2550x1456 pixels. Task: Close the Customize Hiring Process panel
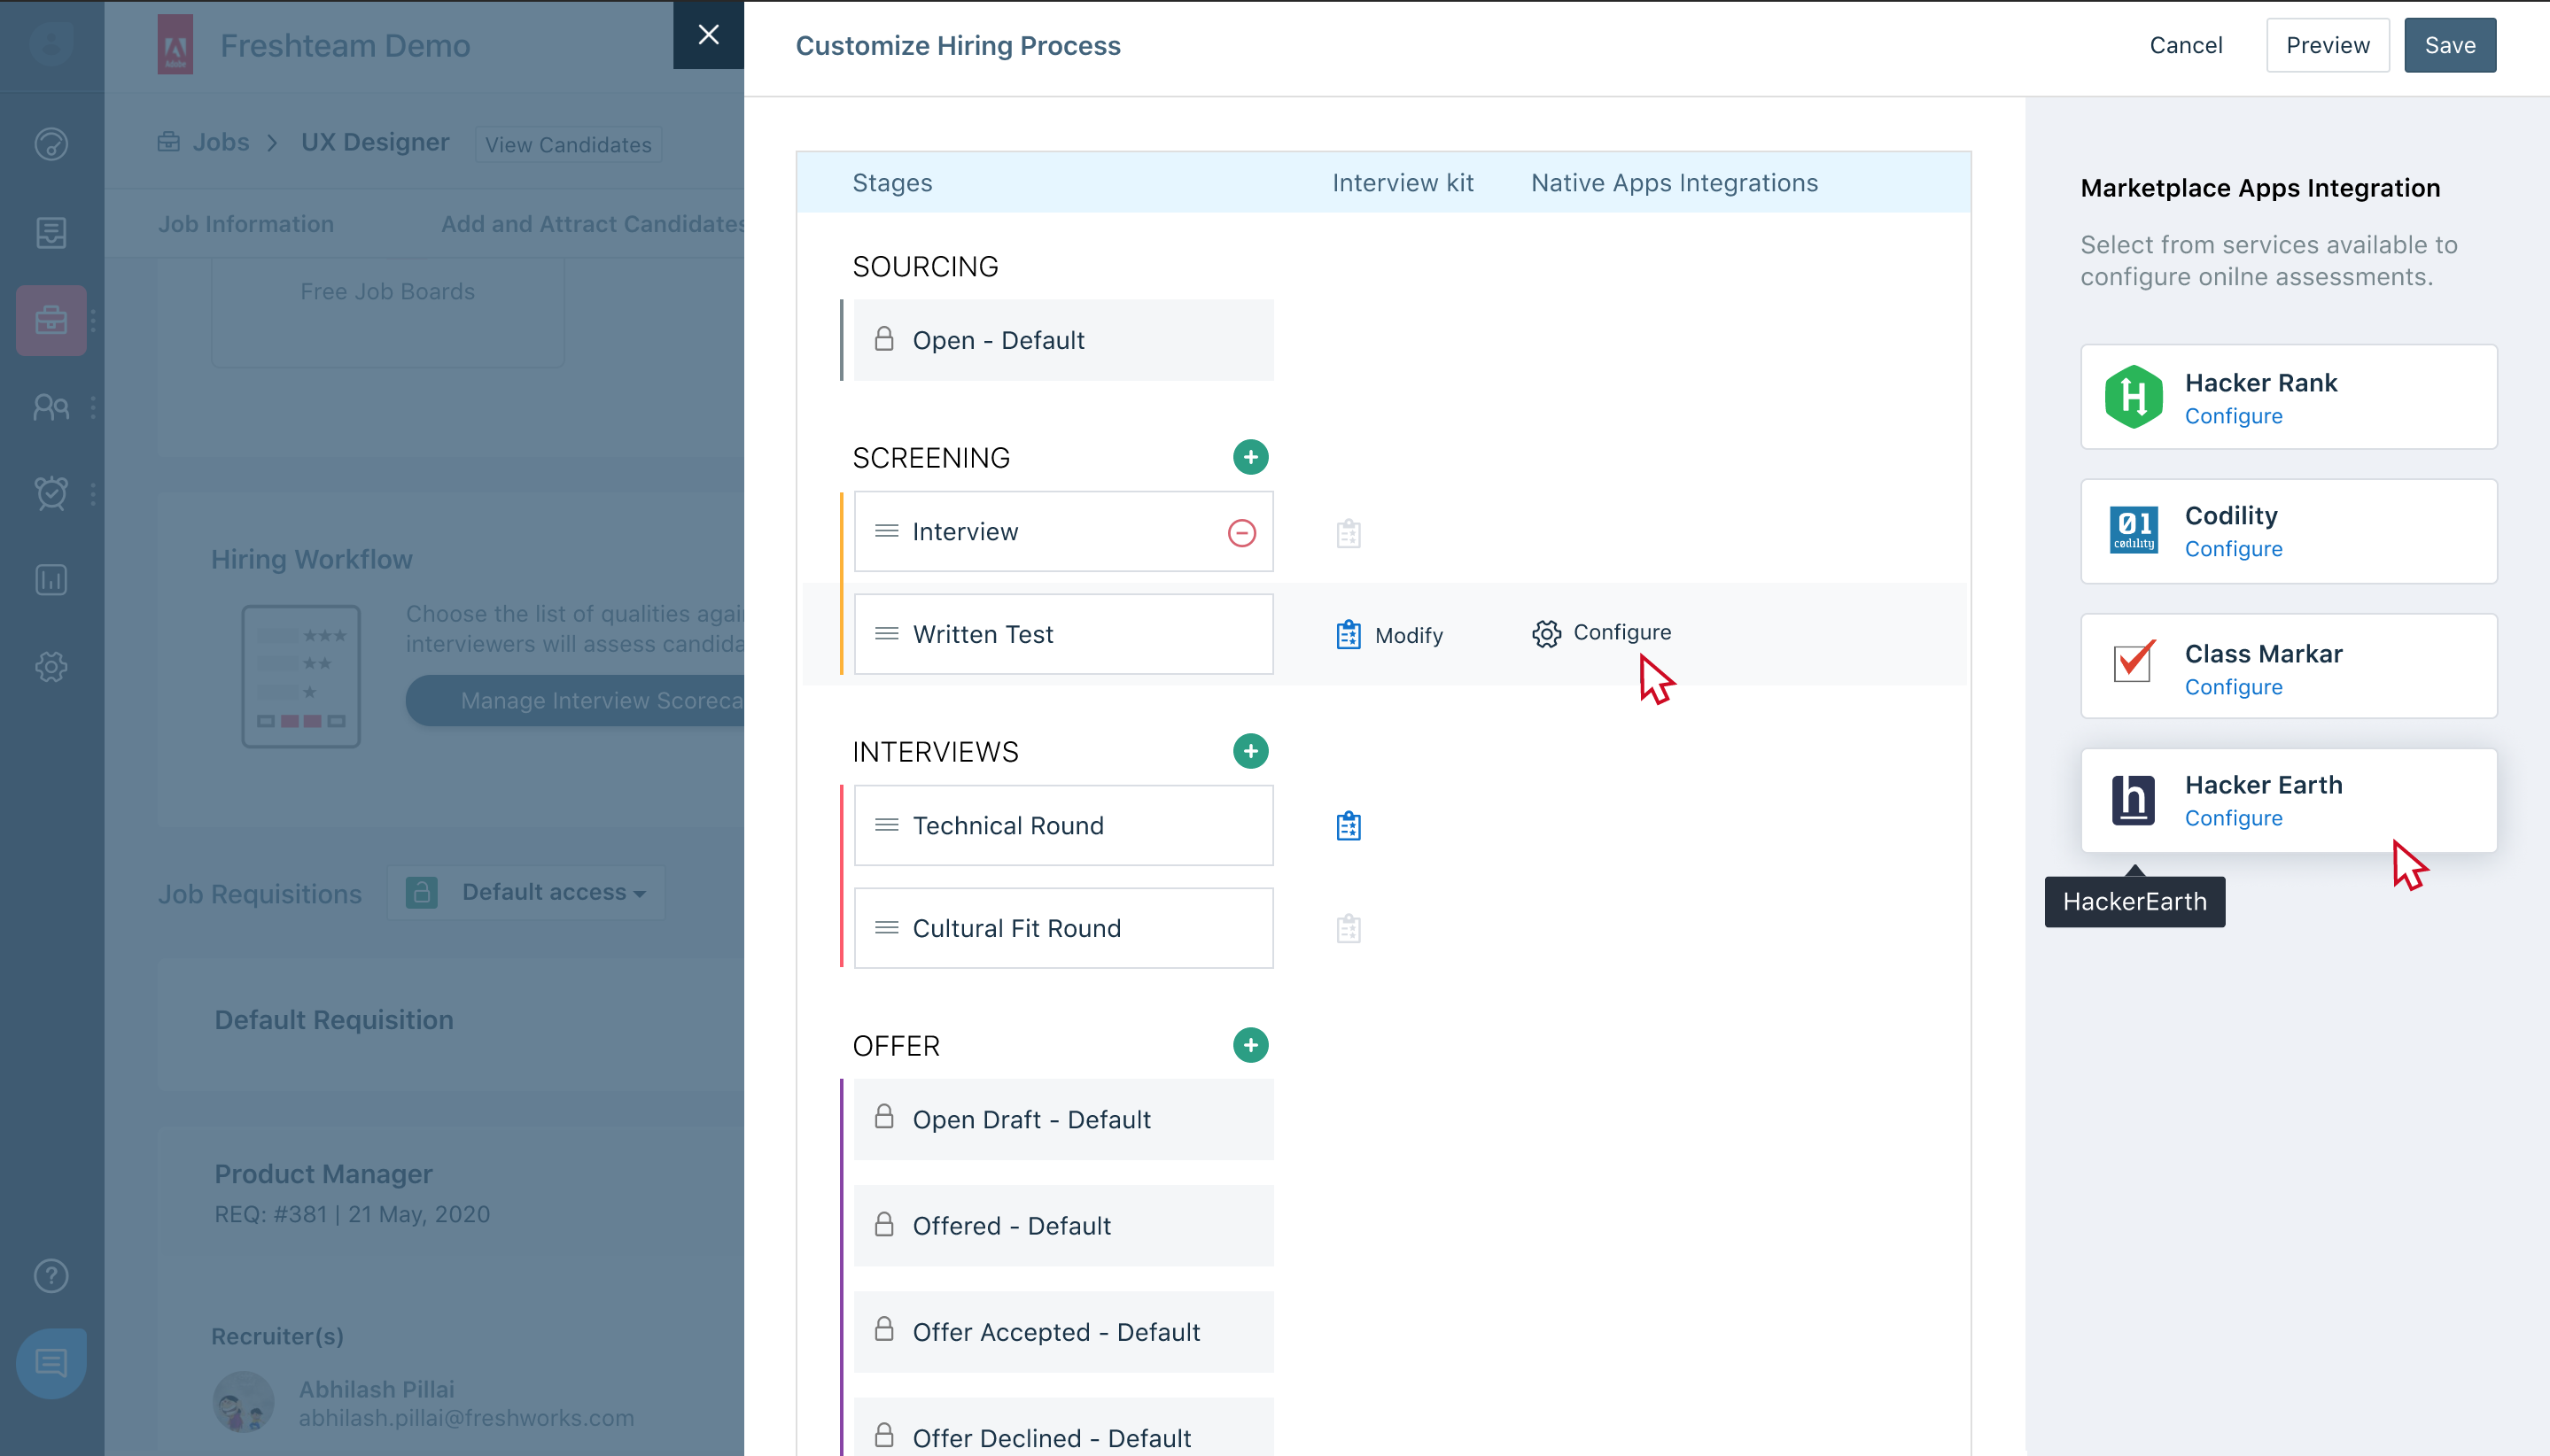click(x=708, y=35)
